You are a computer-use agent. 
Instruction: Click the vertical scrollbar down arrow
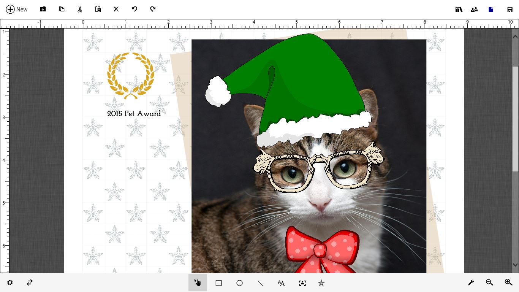click(515, 265)
